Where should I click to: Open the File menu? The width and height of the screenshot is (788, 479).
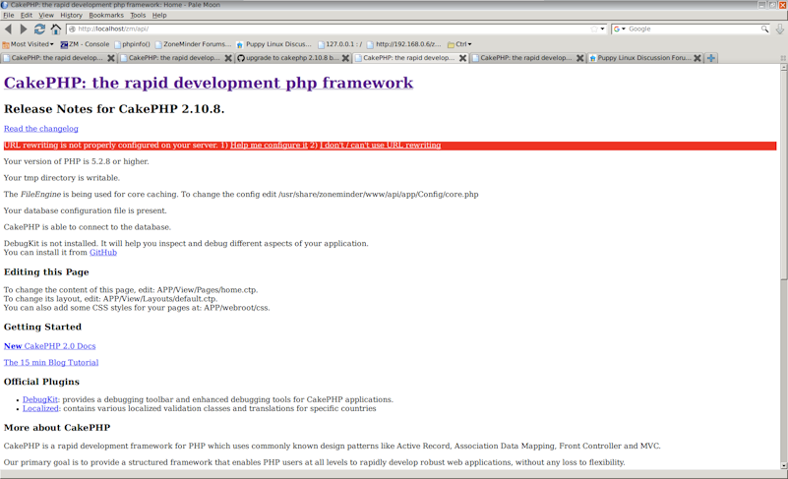(x=9, y=15)
